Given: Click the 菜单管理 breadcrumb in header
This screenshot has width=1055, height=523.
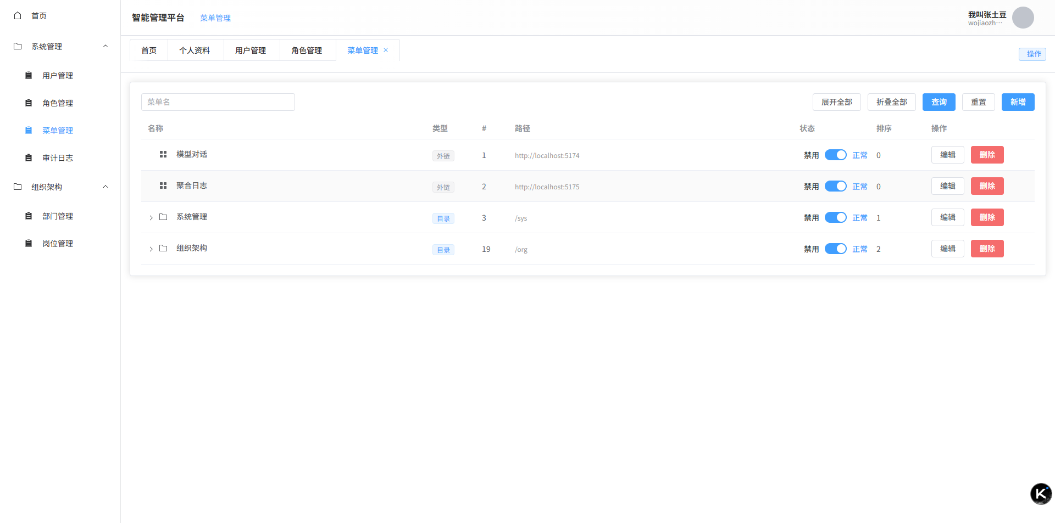Looking at the screenshot, I should coord(215,18).
